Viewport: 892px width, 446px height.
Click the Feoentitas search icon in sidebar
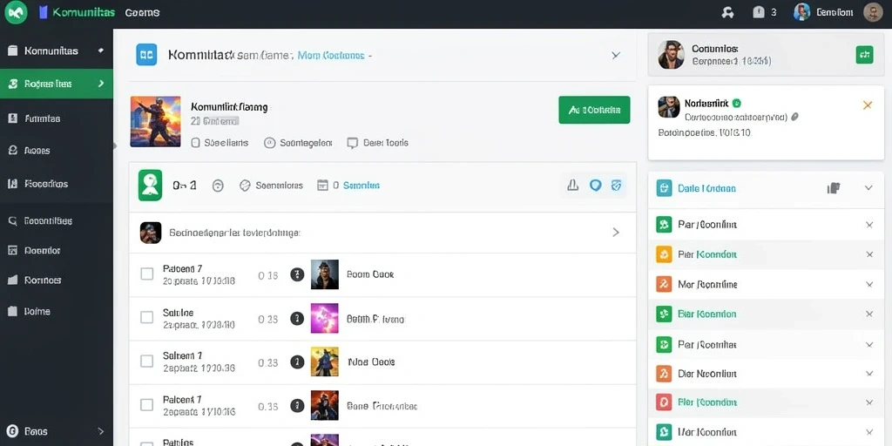click(x=12, y=221)
